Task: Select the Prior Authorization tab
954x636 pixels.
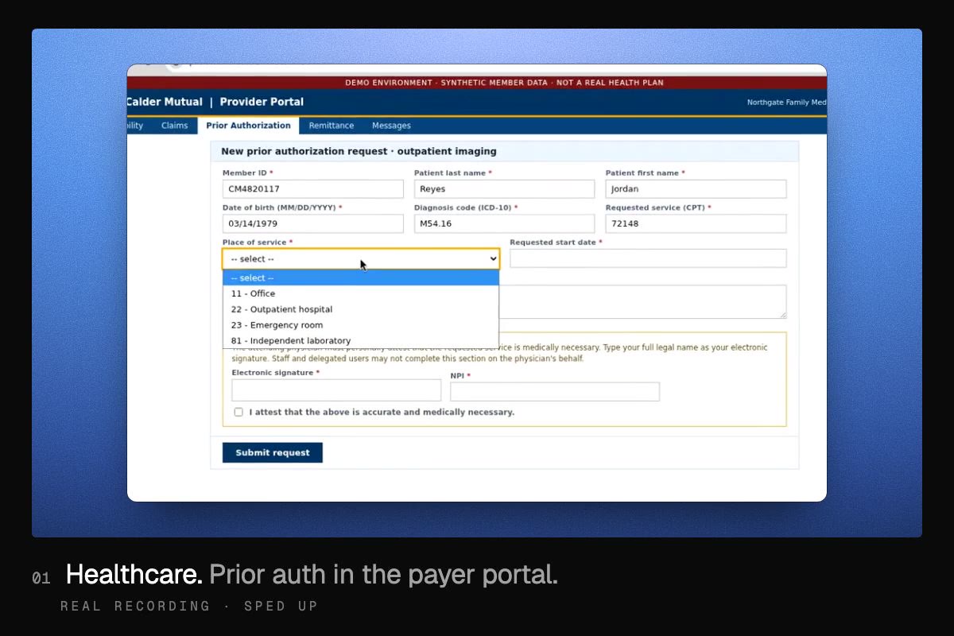Action: click(248, 126)
